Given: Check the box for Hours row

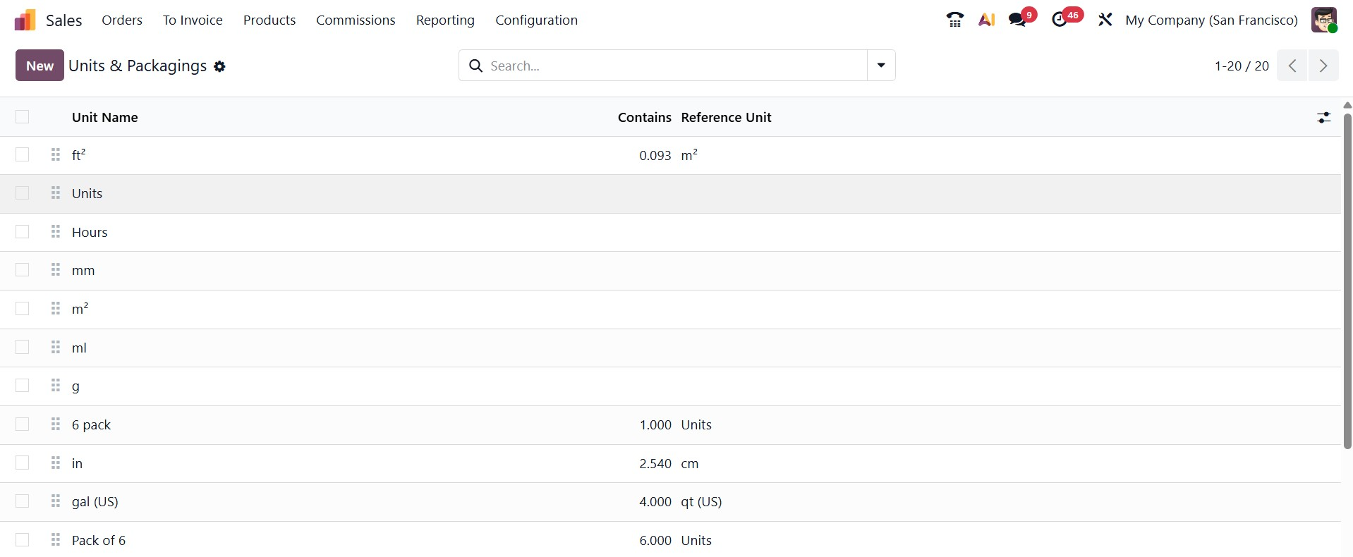Looking at the screenshot, I should 23,232.
